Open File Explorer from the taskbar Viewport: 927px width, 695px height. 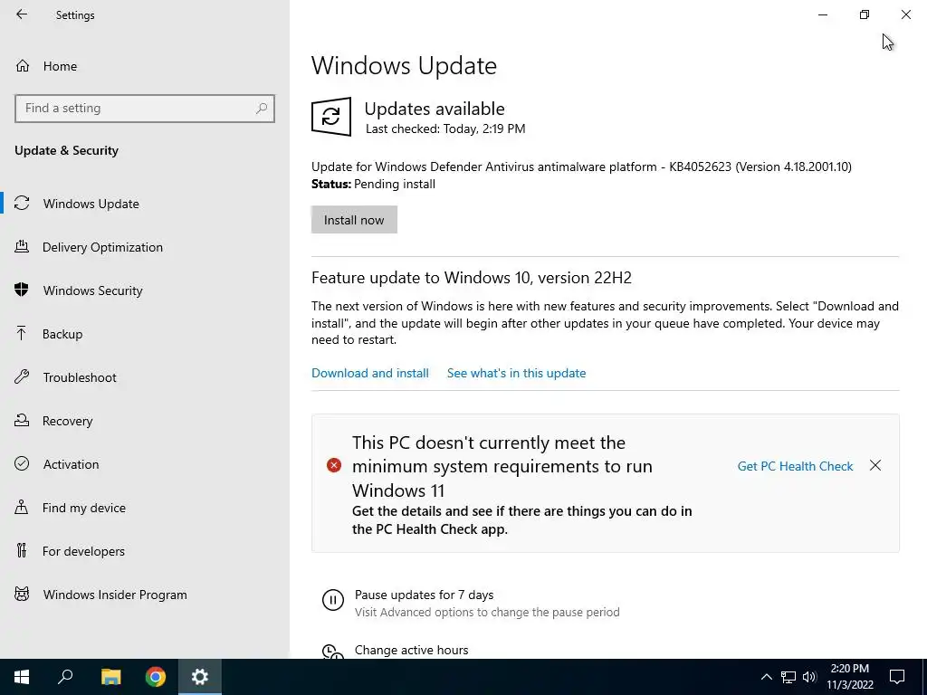[110, 677]
